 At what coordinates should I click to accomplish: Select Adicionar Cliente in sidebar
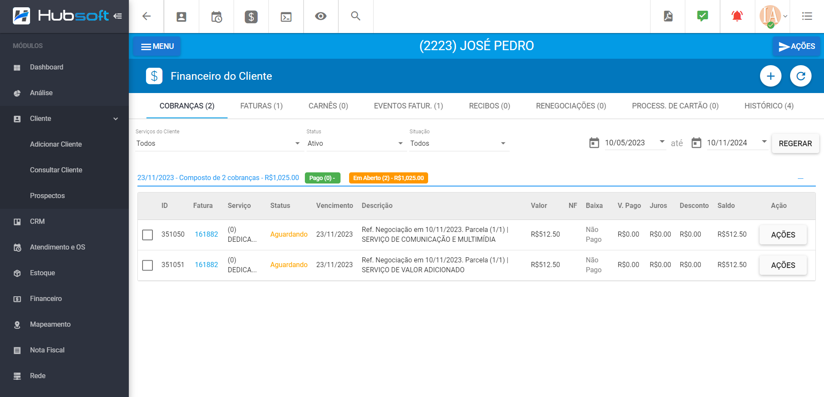64,144
